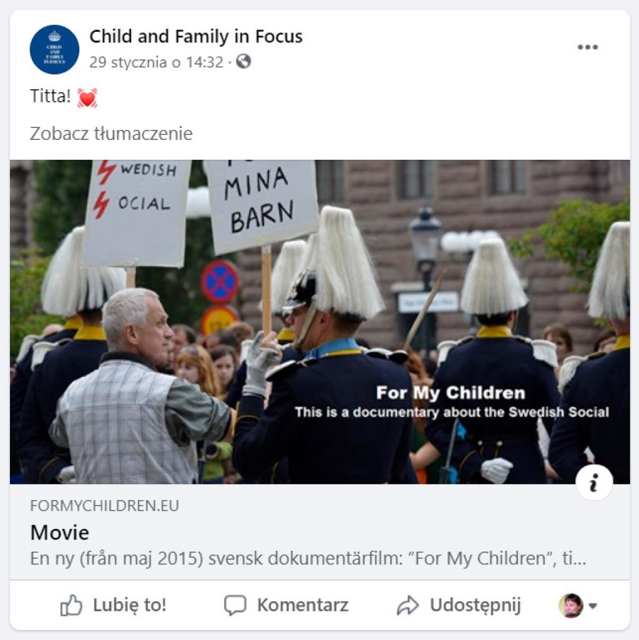Click the 29 stycznia o 14:32 timestamp

[156, 62]
